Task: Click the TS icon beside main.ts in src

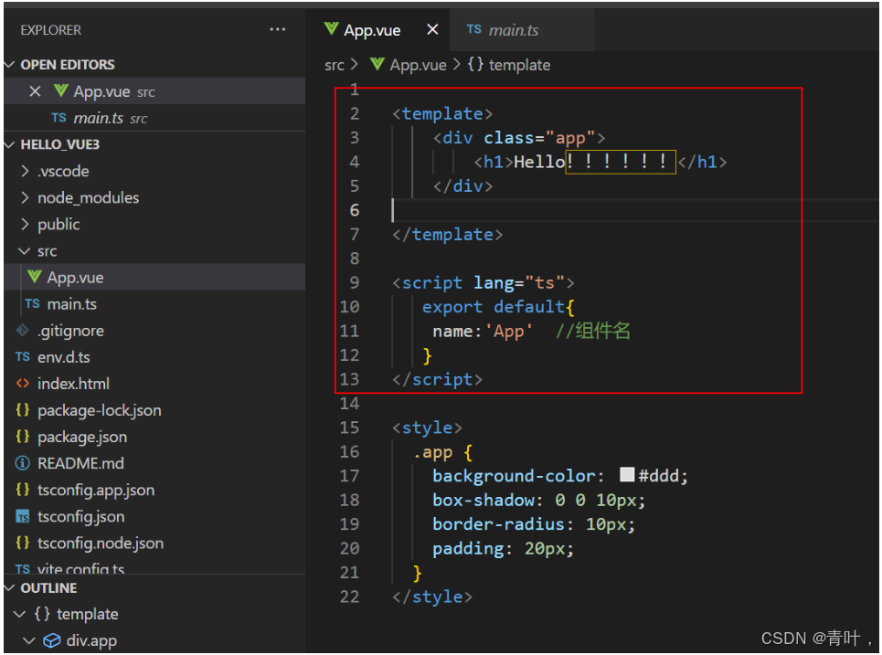Action: pos(32,303)
